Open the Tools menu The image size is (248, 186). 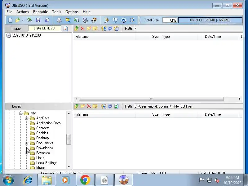(56, 12)
